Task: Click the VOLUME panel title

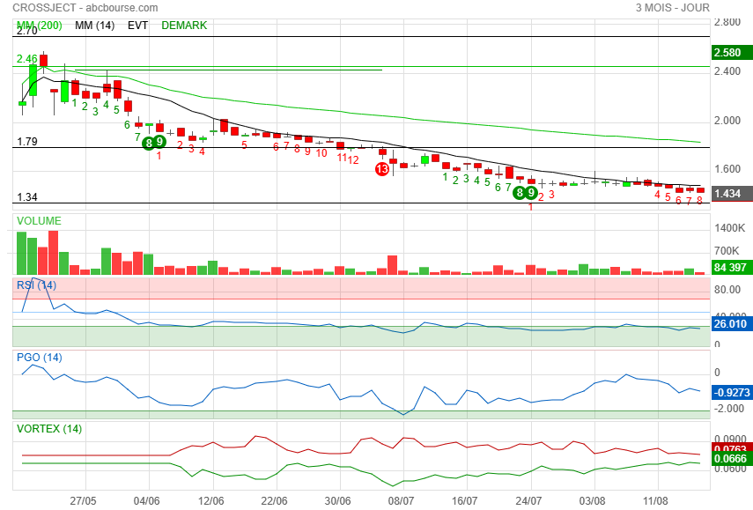Action: pyautogui.click(x=39, y=221)
